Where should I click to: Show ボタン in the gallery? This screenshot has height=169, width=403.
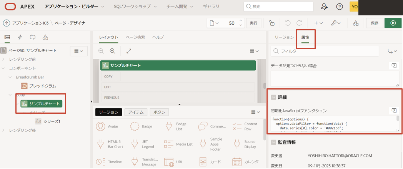click(x=159, y=112)
